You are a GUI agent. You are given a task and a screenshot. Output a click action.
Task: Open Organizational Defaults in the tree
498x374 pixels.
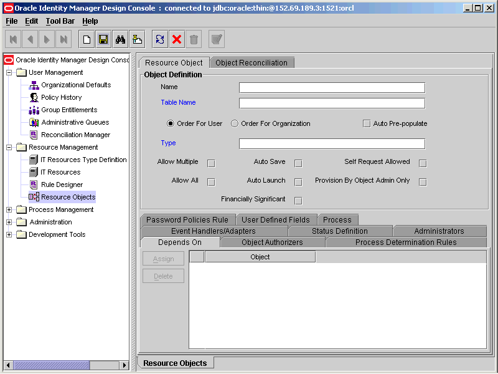coord(70,85)
